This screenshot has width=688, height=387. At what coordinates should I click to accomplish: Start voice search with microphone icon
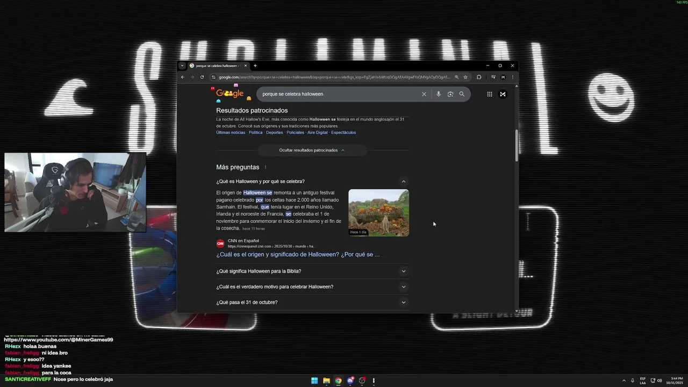[439, 94]
